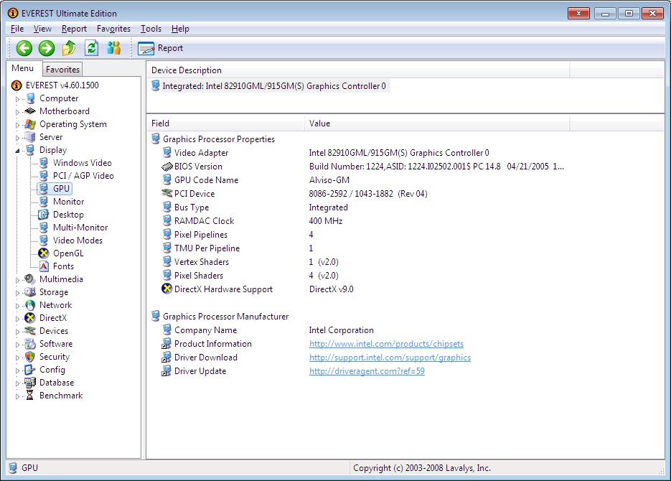The image size is (671, 481).
Task: Click the Devices icon in tree
Action: pos(30,331)
